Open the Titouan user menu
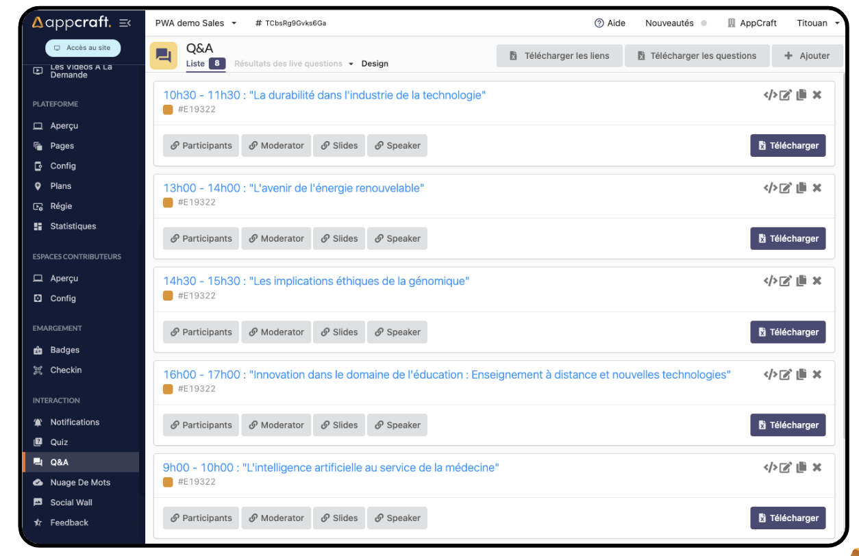Viewport: 859px width, 556px height. tap(818, 23)
